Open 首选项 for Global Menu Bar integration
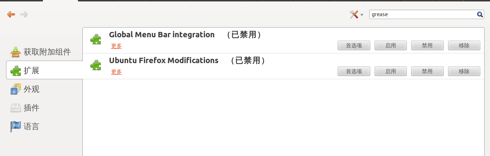The image size is (490, 156). (354, 46)
